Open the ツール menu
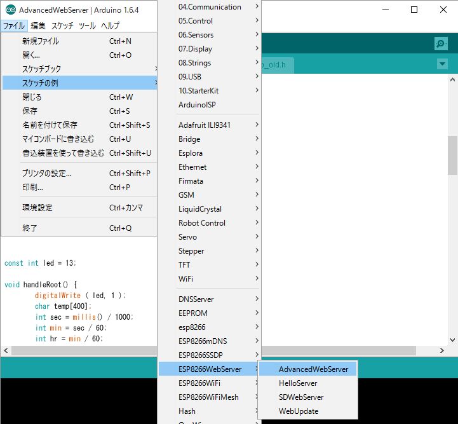 click(x=87, y=25)
